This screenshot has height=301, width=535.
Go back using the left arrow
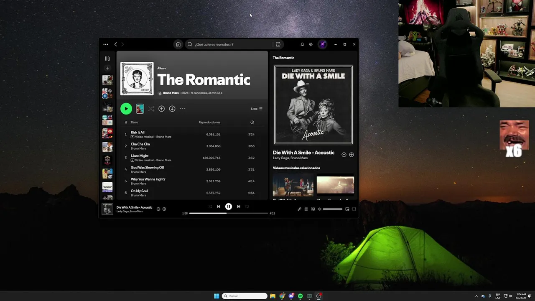pyautogui.click(x=116, y=44)
